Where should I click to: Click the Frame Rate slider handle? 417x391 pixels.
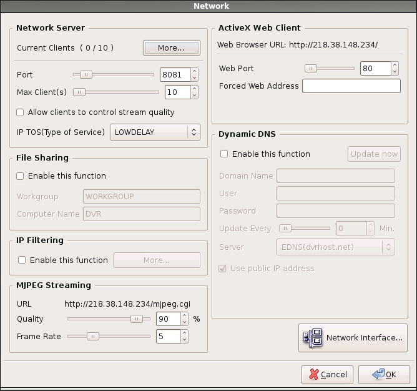[92, 336]
